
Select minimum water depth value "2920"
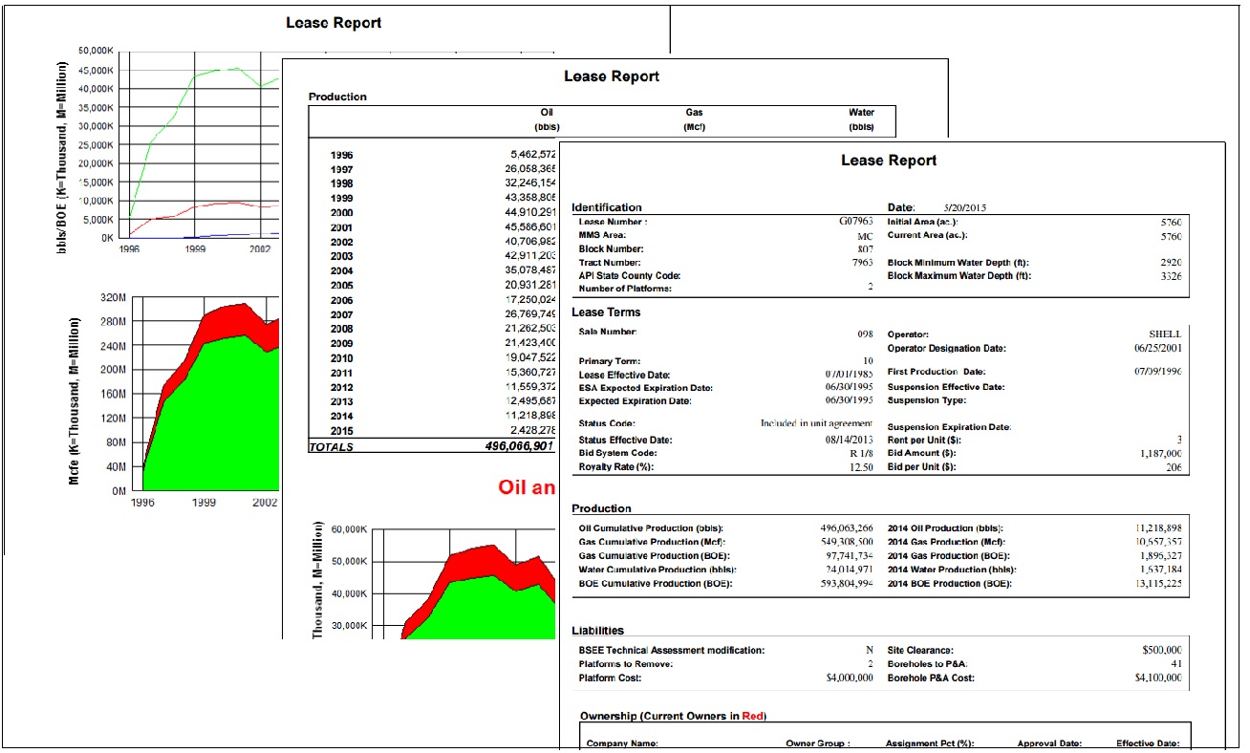[1171, 262]
